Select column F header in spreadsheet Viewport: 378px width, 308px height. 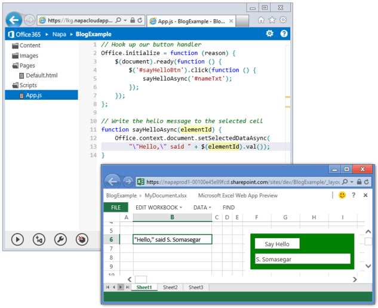click(x=257, y=217)
